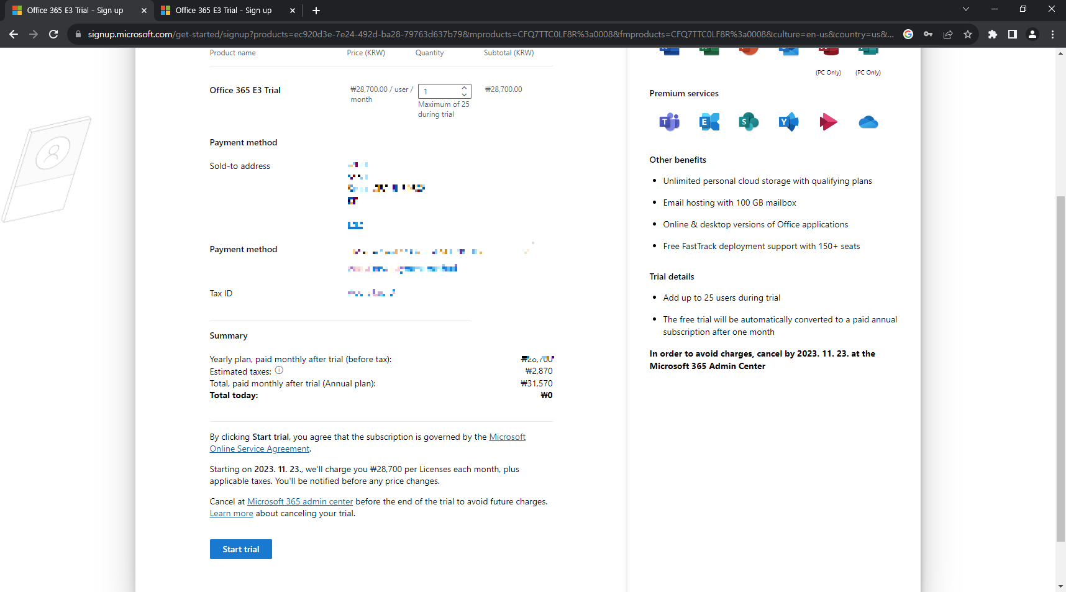Click the scrollbar down arrow
The width and height of the screenshot is (1066, 592).
pos(1060,586)
